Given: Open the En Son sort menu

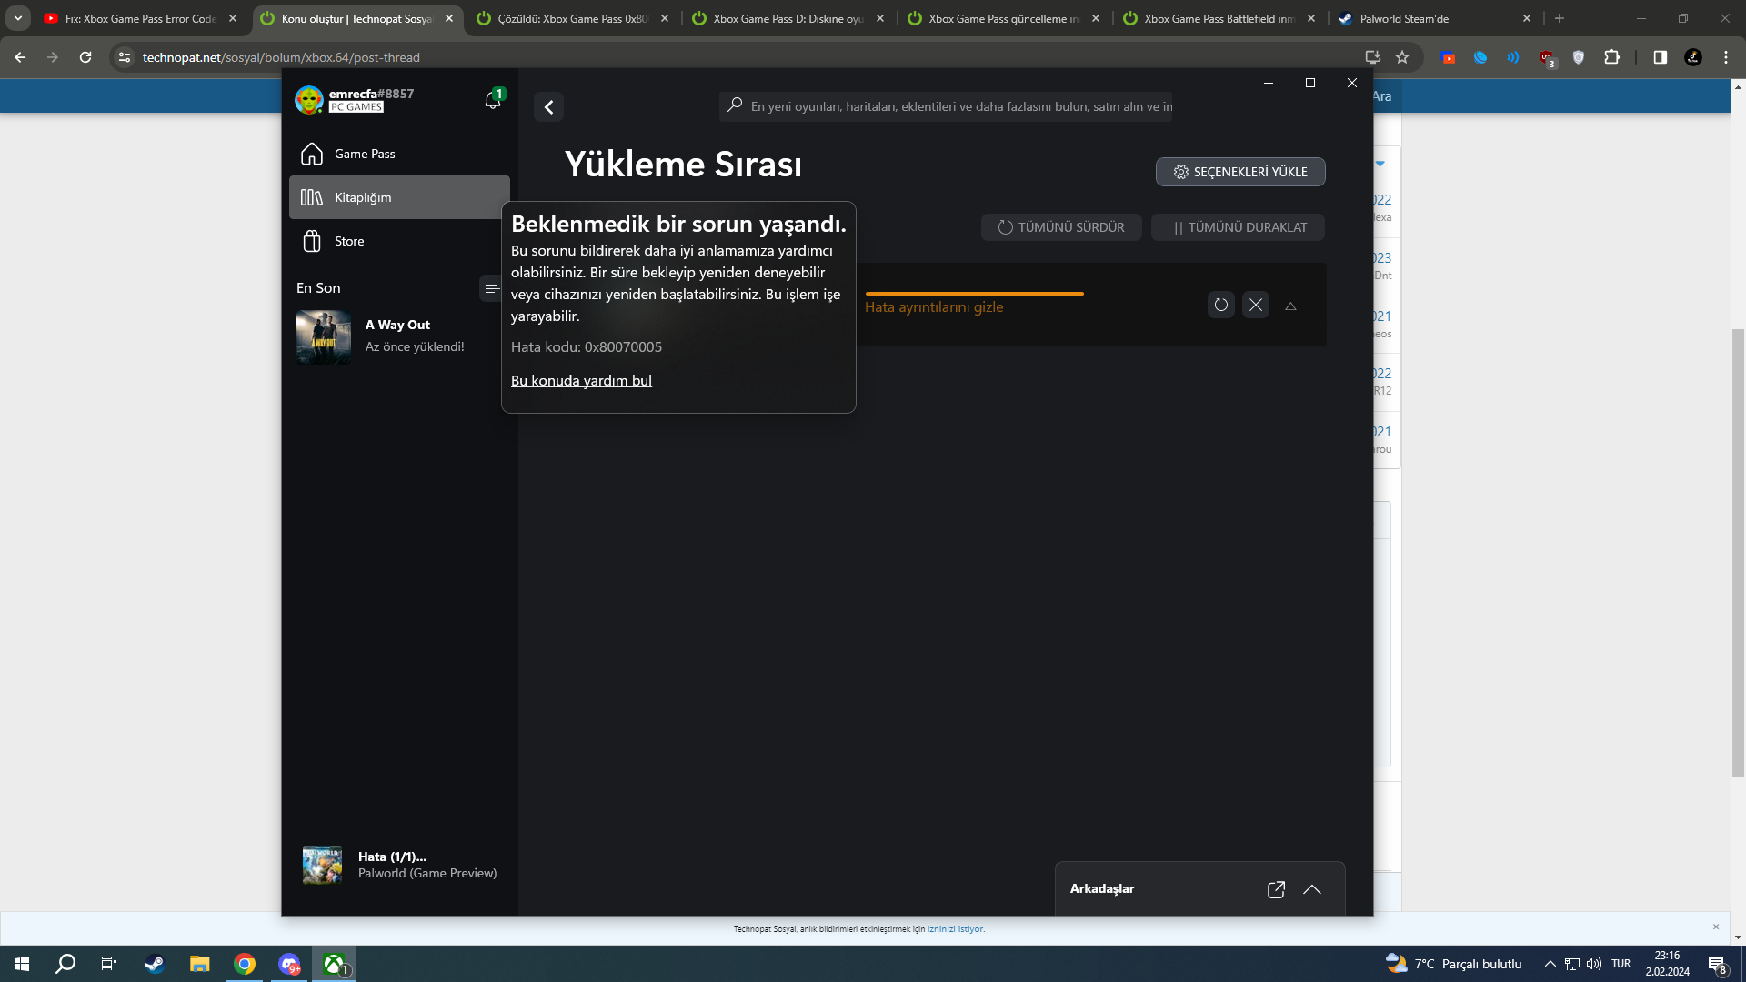Looking at the screenshot, I should pyautogui.click(x=491, y=288).
